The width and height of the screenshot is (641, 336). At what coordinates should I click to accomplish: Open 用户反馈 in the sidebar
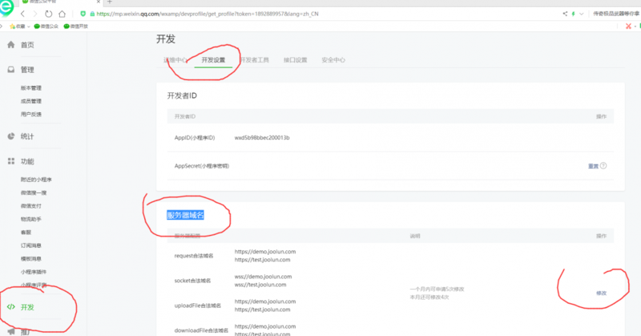[x=31, y=114]
